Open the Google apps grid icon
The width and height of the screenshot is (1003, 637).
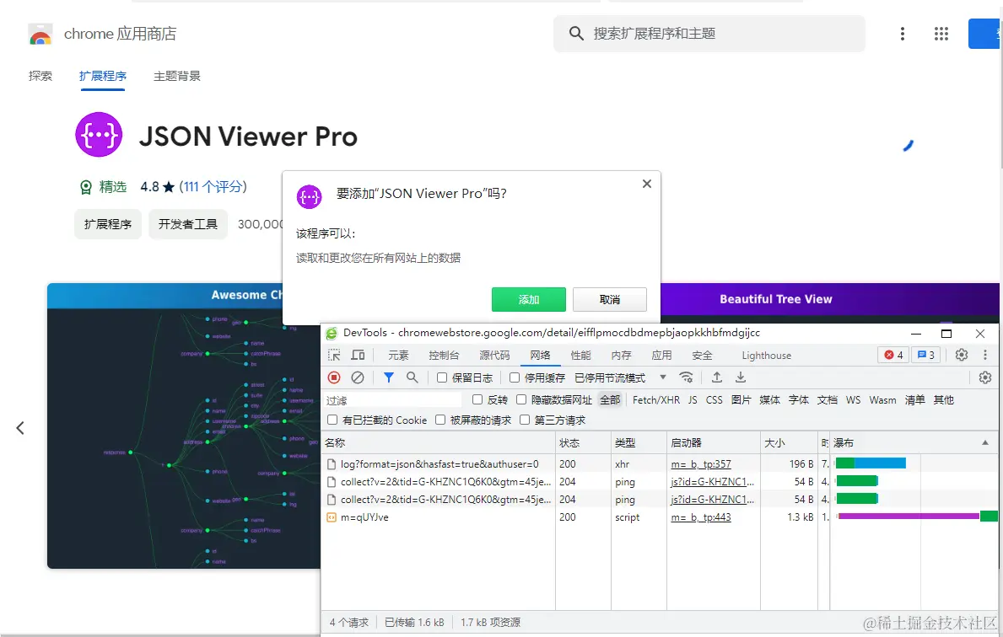pyautogui.click(x=941, y=34)
